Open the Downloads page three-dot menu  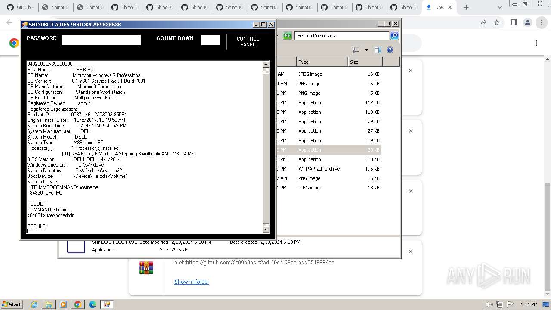point(536,43)
